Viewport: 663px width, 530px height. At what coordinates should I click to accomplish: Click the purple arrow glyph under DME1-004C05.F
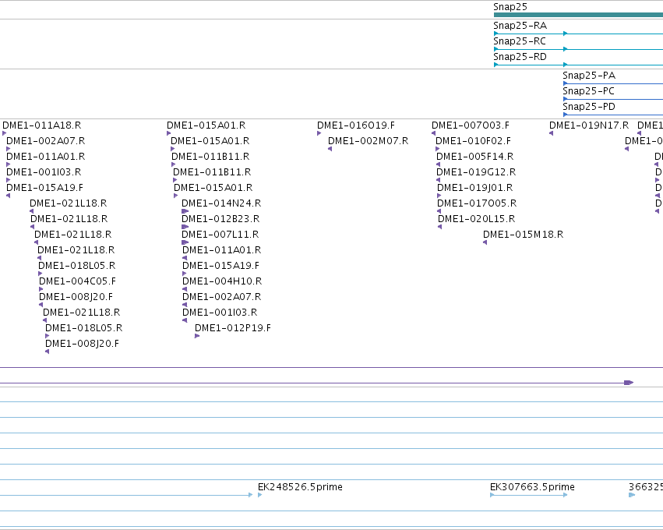[x=41, y=289]
